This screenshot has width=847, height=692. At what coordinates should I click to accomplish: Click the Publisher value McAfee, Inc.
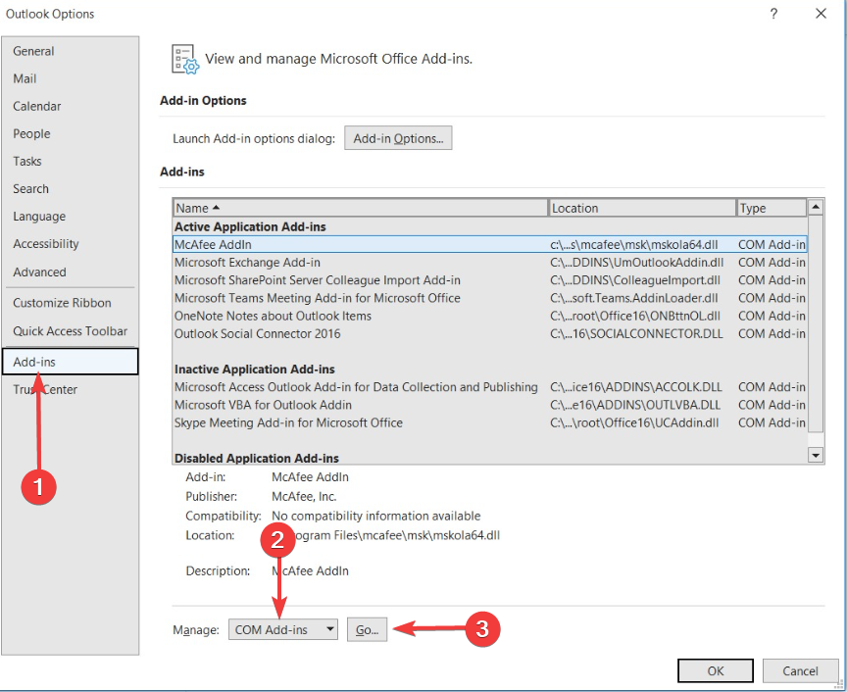click(x=304, y=496)
